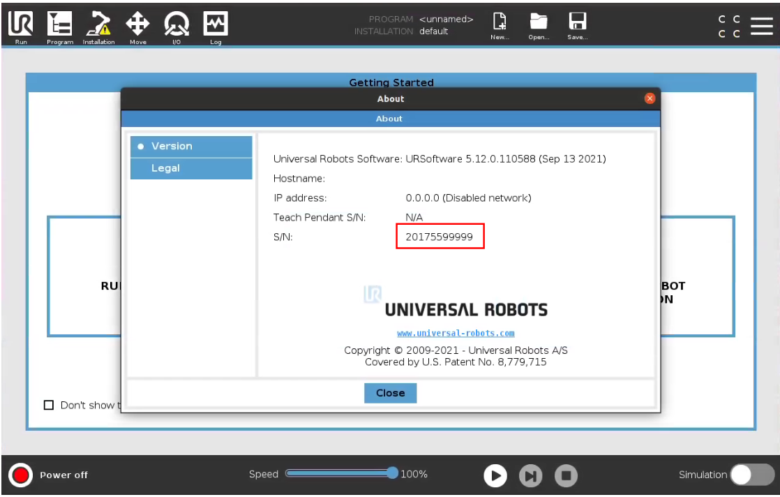Click the serial number 20175599999

click(440, 237)
